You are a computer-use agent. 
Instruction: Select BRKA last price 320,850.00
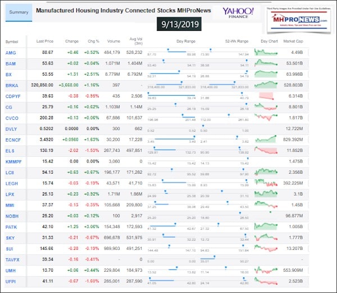pyautogui.click(x=42, y=85)
